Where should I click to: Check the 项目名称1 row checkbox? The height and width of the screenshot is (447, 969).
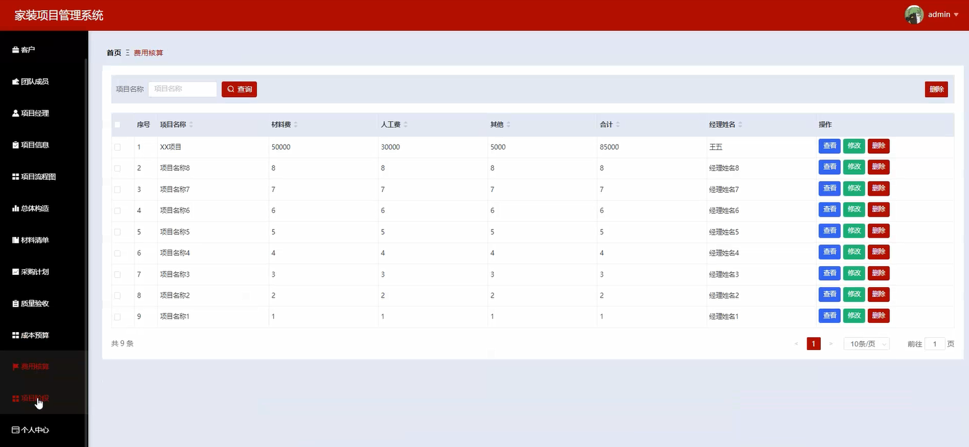(x=117, y=317)
